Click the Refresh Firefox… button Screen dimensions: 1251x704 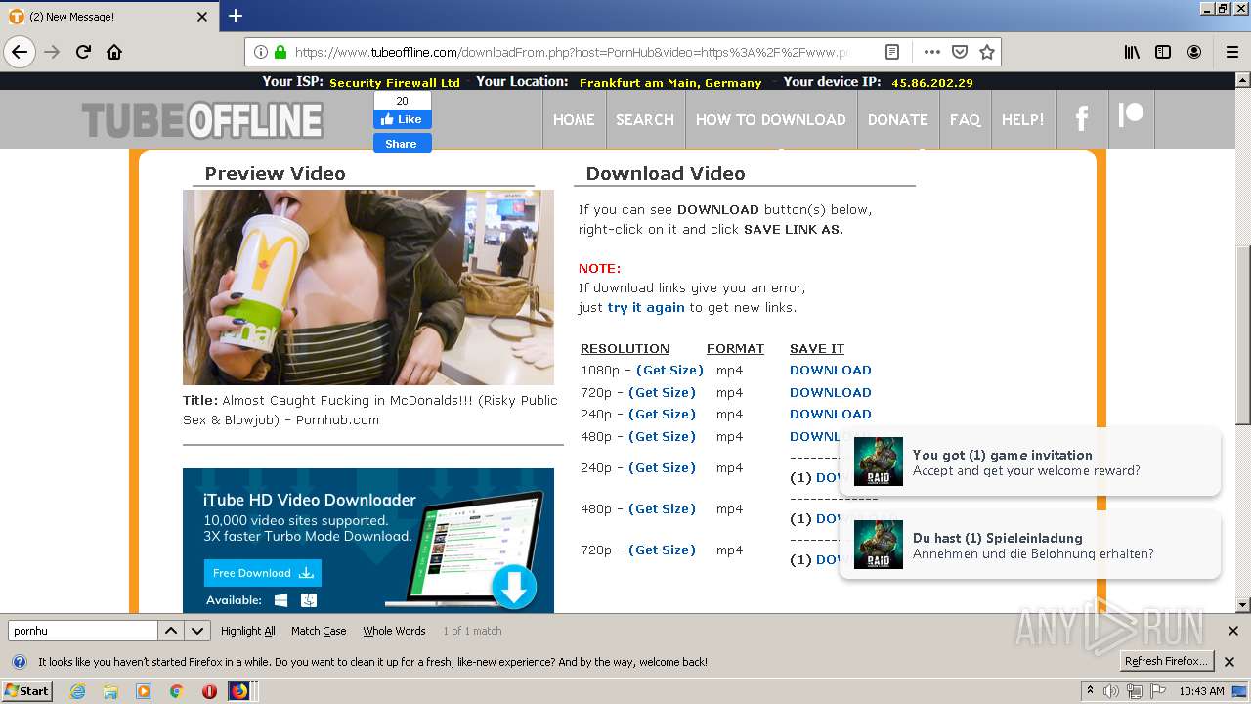pos(1167,661)
